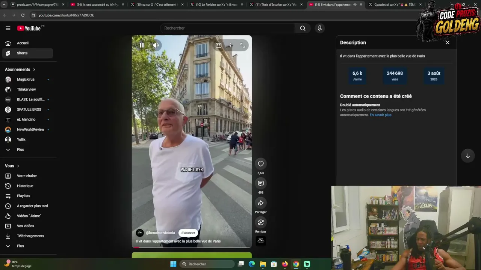This screenshot has height=270, width=481.
Task: Open the @lamaisonvictoria_ channel link
Action: pos(161,233)
